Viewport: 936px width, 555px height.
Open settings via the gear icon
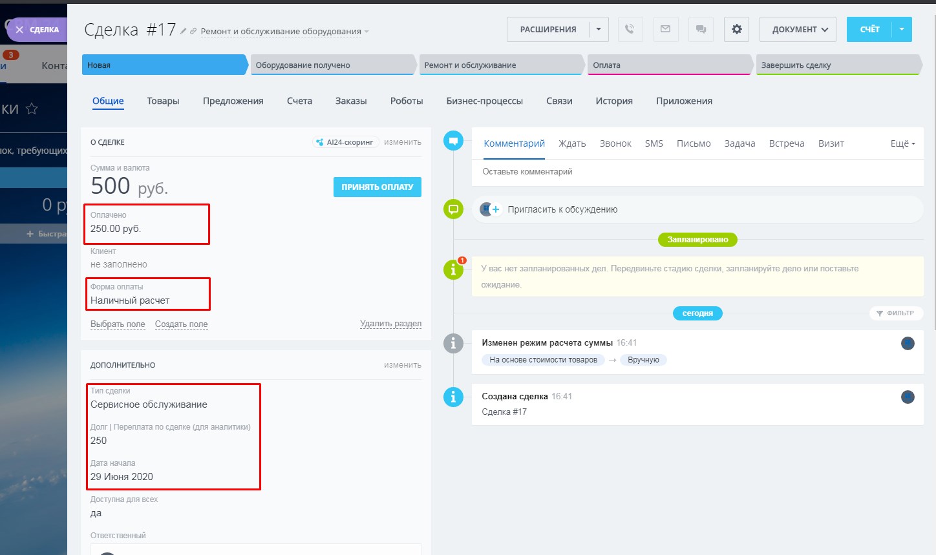tap(736, 29)
